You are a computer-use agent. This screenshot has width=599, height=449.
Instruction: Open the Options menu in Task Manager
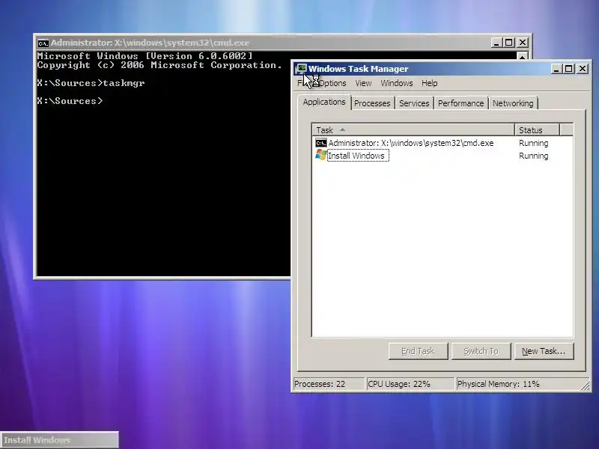332,83
